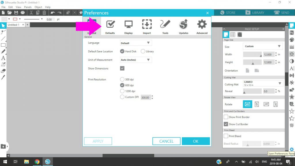Open the Panels menu

pyautogui.click(x=28, y=7)
